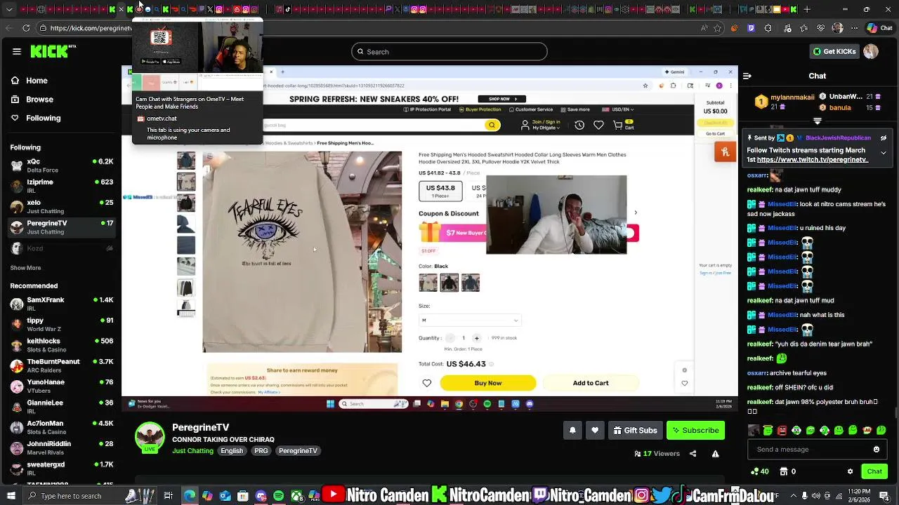Open offline Kozd channel

61,248
